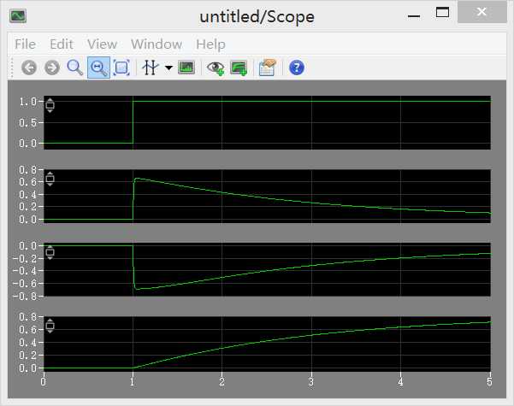The image size is (514, 406).
Task: Open the Help menu
Action: [210, 44]
